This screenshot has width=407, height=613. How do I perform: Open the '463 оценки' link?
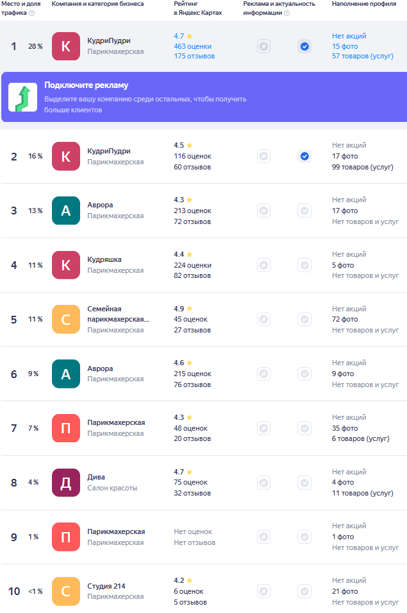click(x=193, y=46)
